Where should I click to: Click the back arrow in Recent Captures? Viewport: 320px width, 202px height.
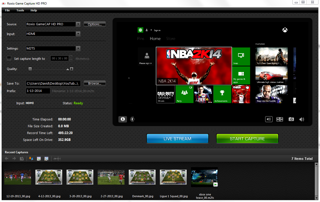pos(7,159)
